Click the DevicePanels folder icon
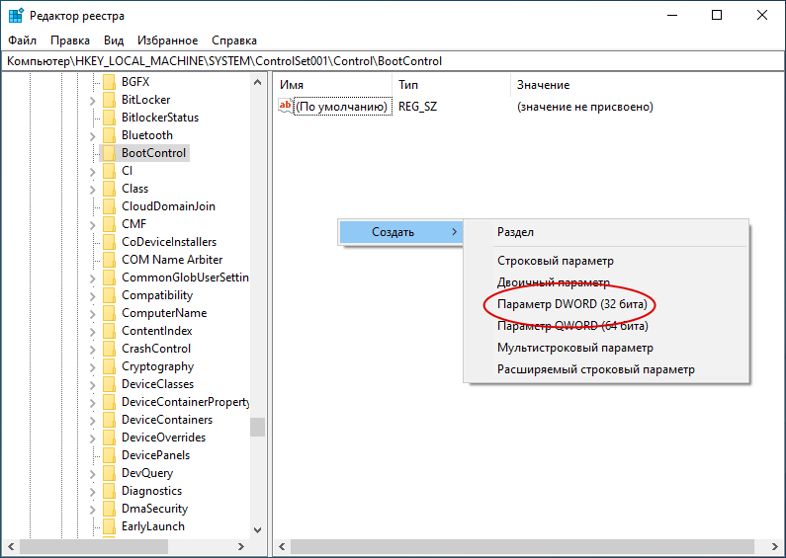The height and width of the screenshot is (558, 786). pos(109,455)
